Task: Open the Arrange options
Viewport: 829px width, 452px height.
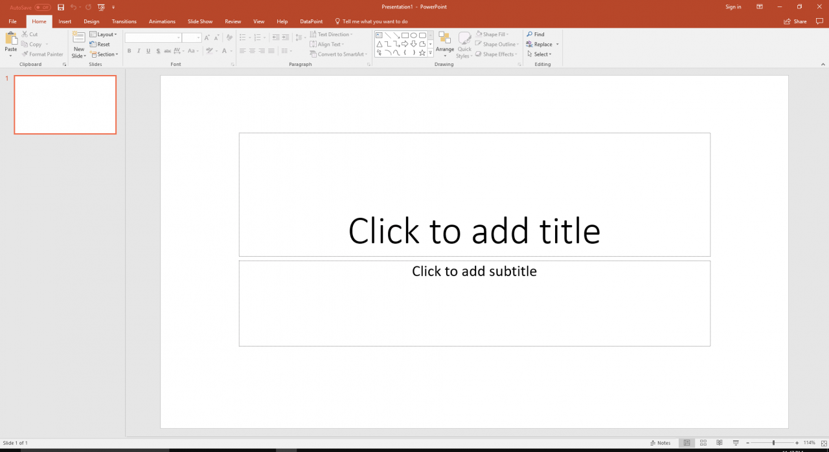Action: click(x=445, y=44)
